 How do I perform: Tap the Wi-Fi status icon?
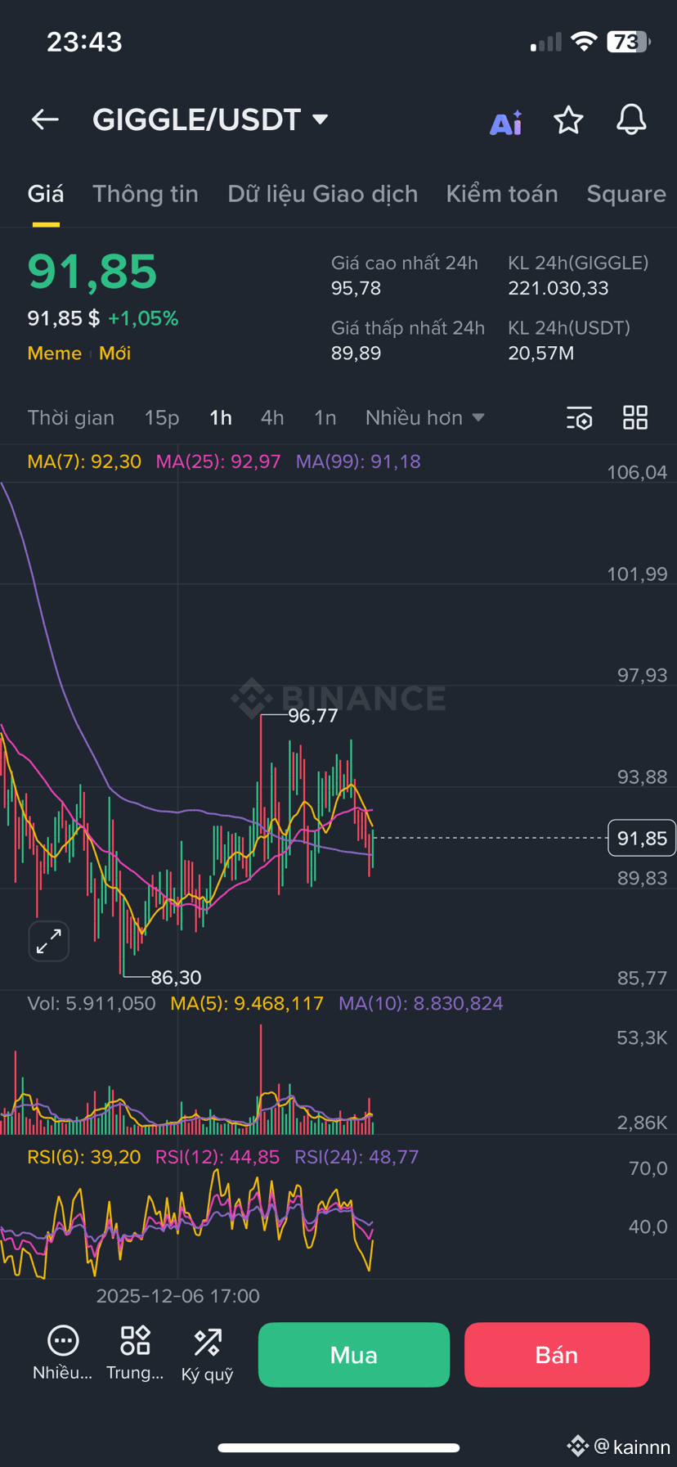(x=584, y=42)
